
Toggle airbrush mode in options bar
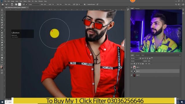(74, 4)
